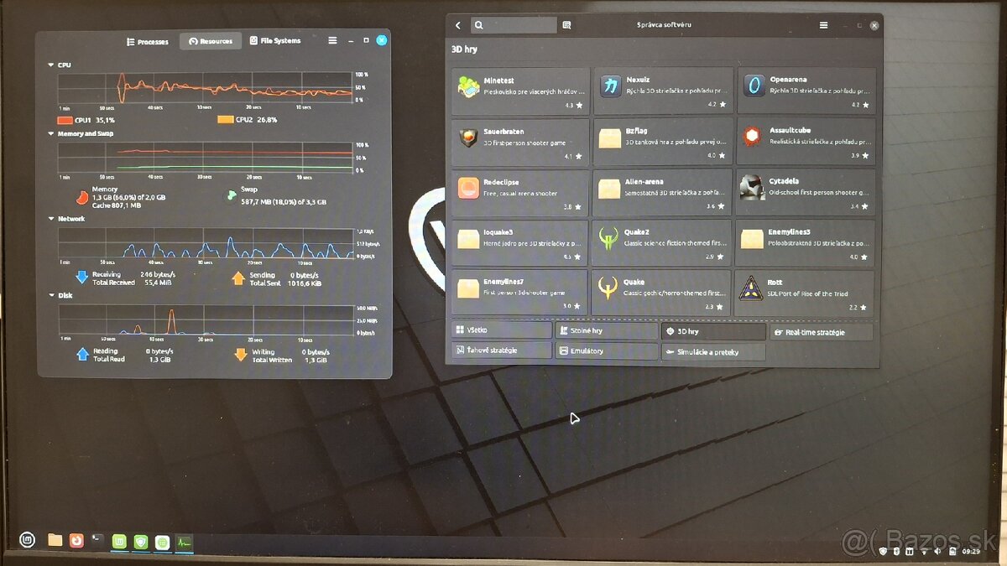Switch to the File Systems tab
The height and width of the screenshot is (566, 1007).
(275, 41)
